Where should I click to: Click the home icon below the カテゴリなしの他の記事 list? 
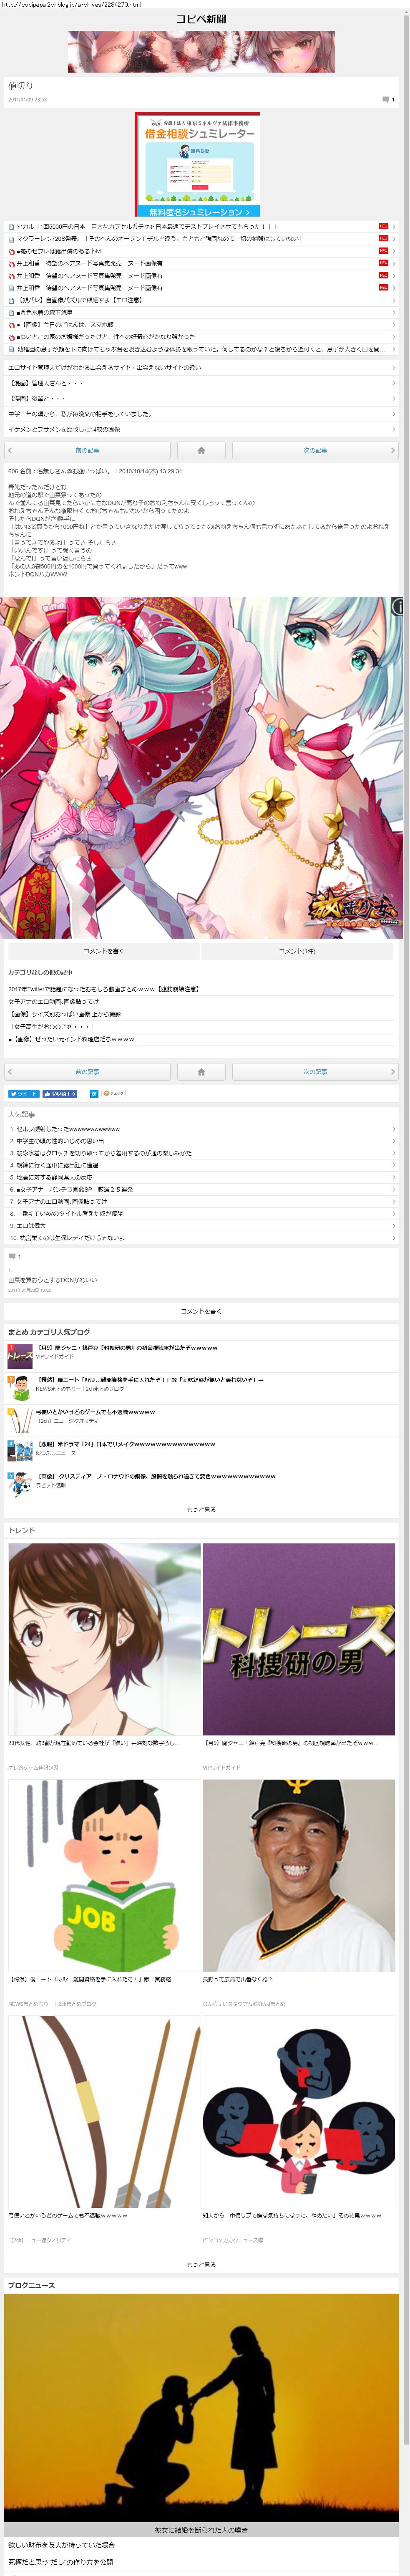pyautogui.click(x=201, y=1071)
